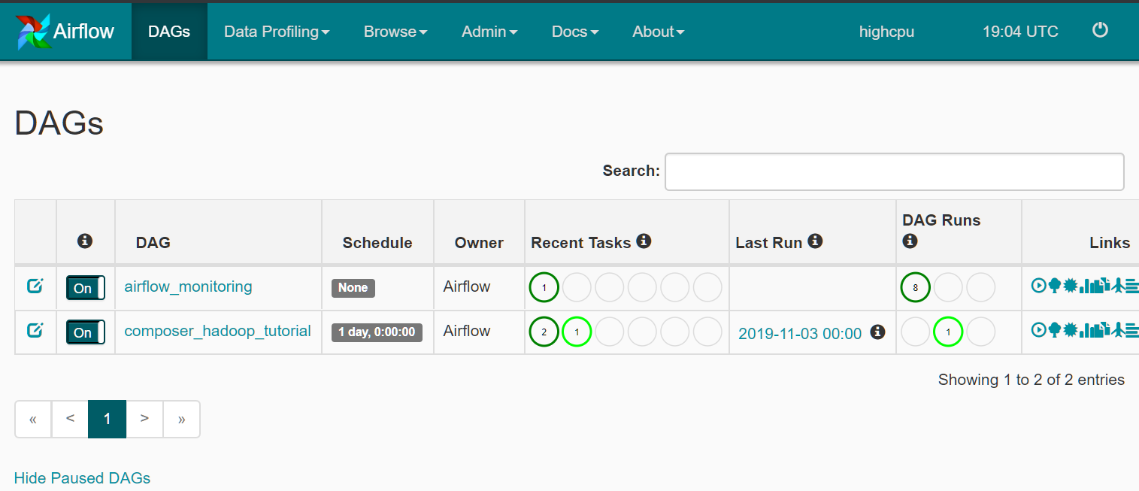
Task: Click the Airflow pinwheel logo
Action: pos(34,32)
